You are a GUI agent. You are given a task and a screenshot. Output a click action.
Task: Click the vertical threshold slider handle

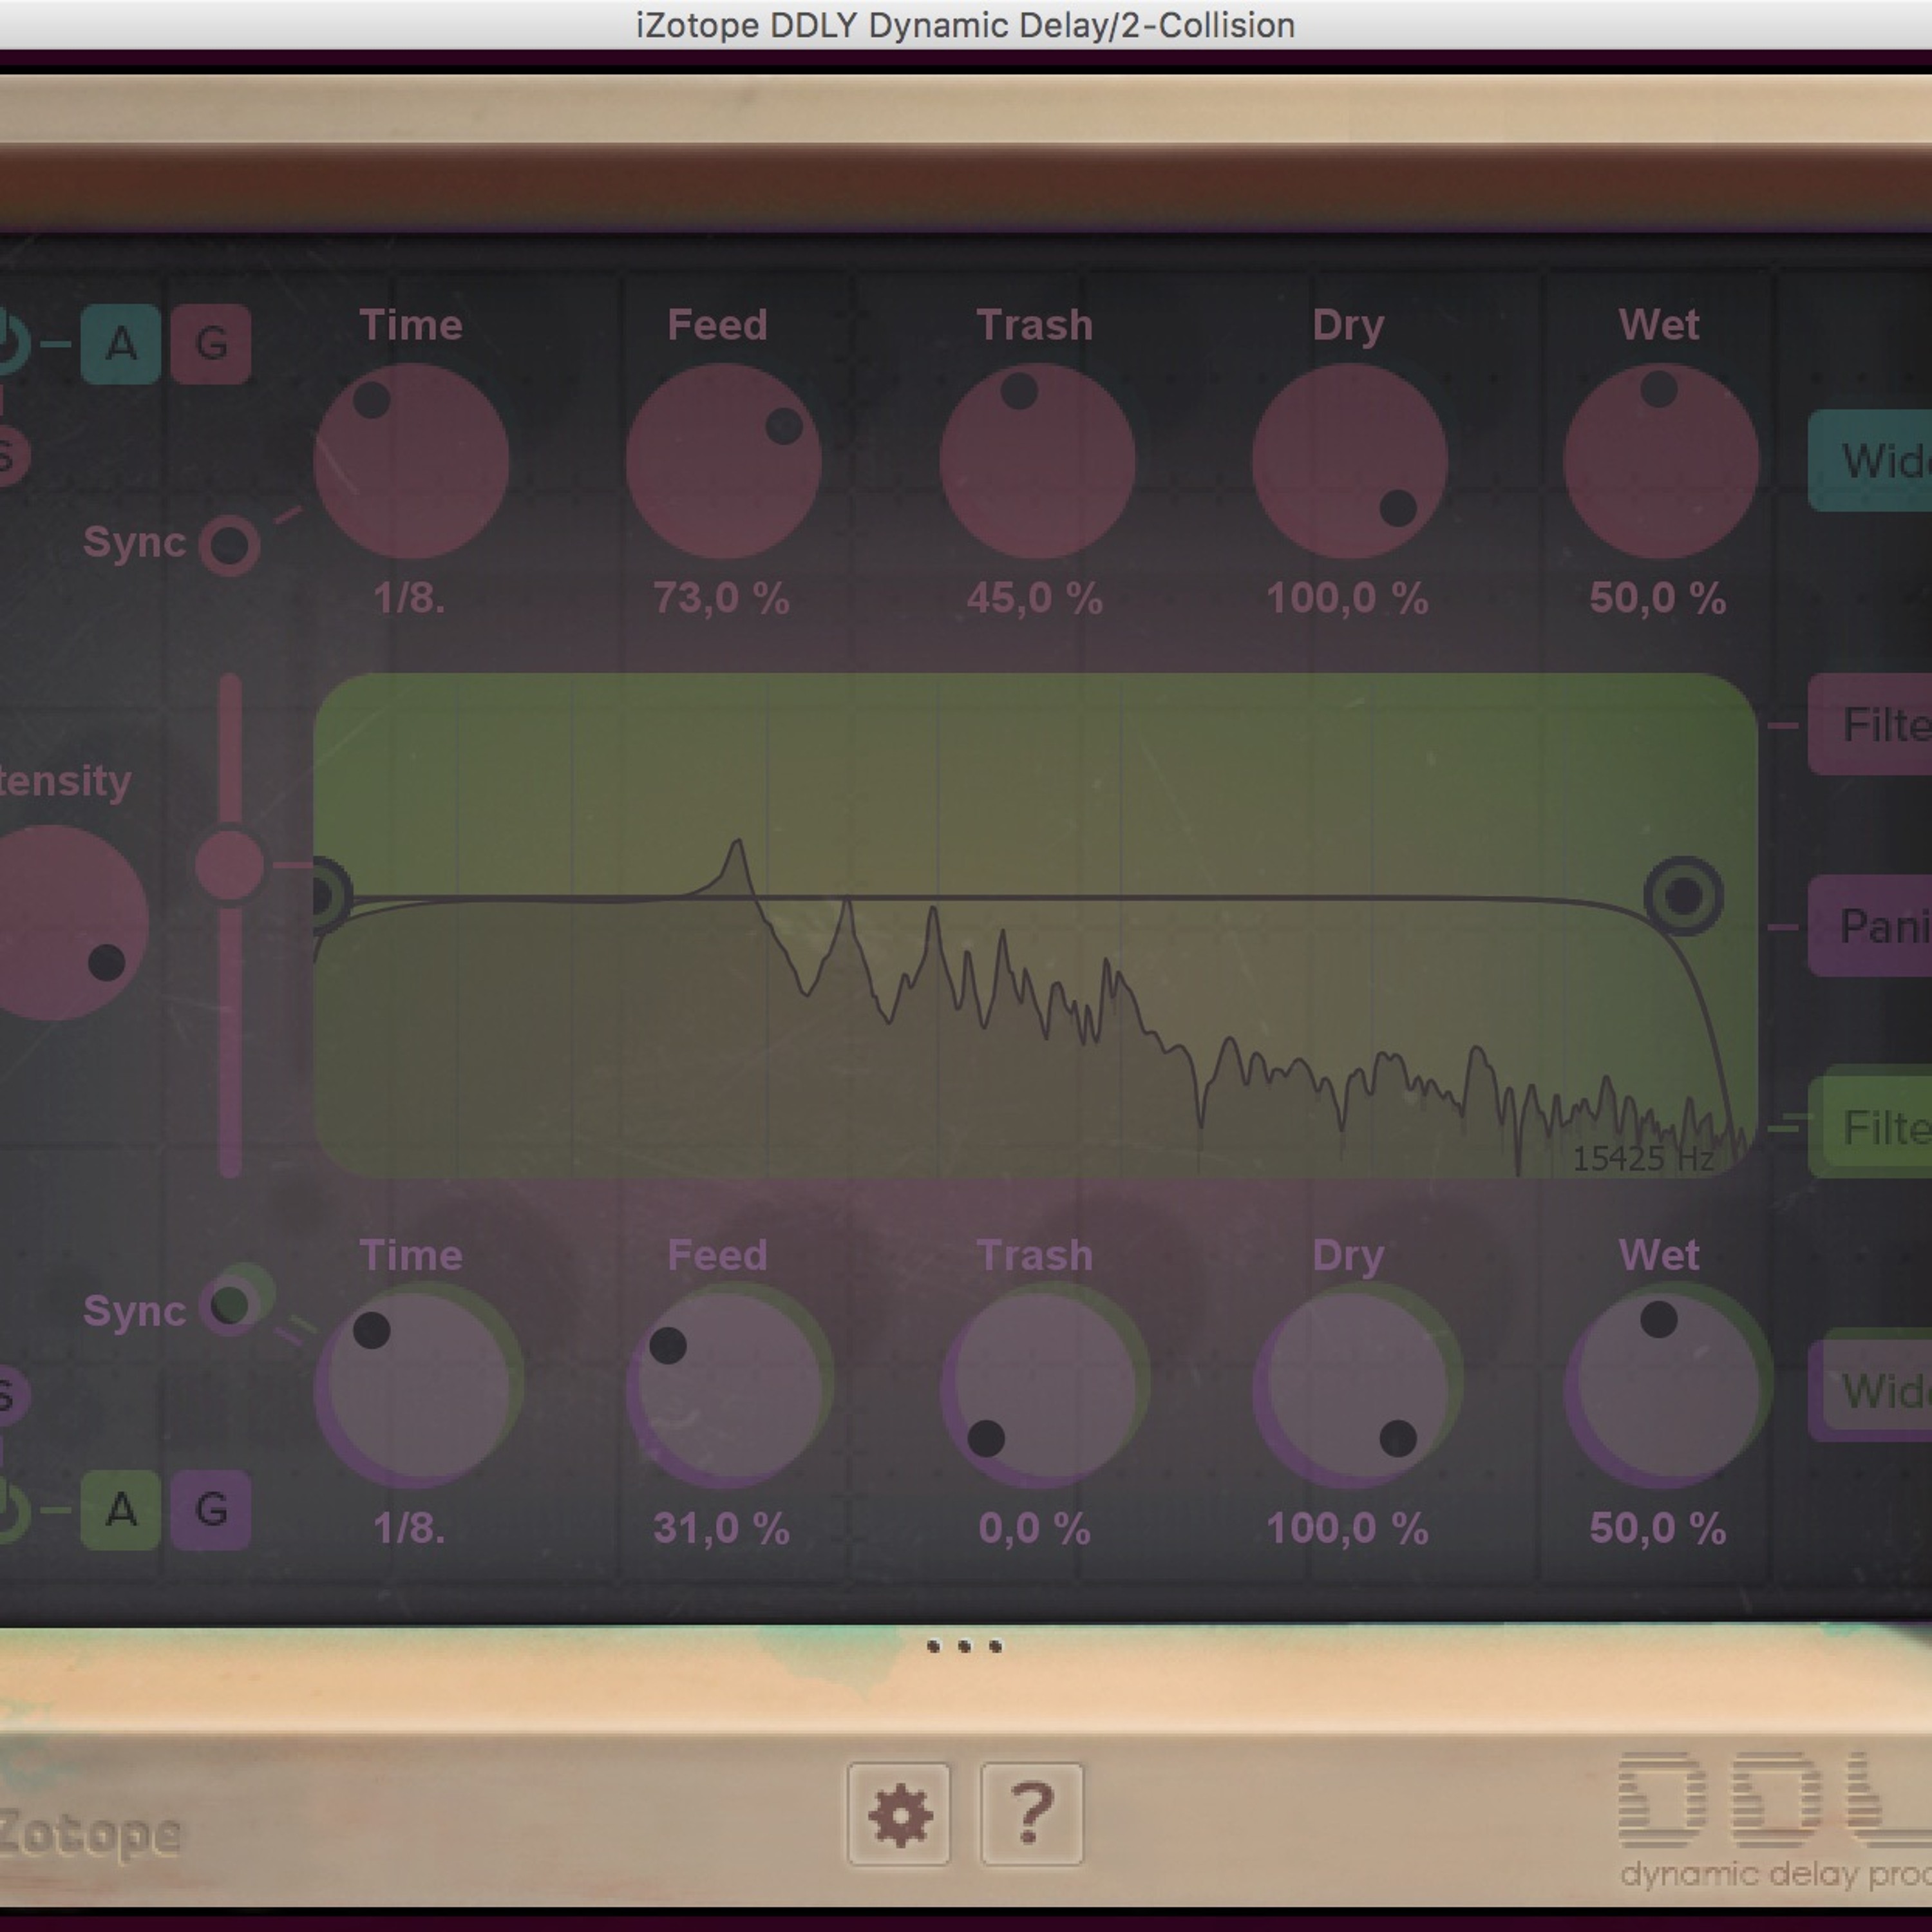[x=230, y=865]
